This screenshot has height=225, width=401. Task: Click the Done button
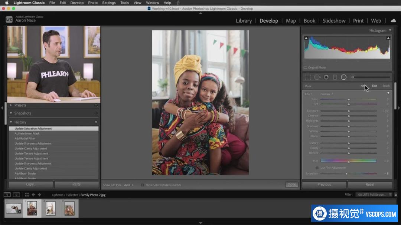coord(292,184)
